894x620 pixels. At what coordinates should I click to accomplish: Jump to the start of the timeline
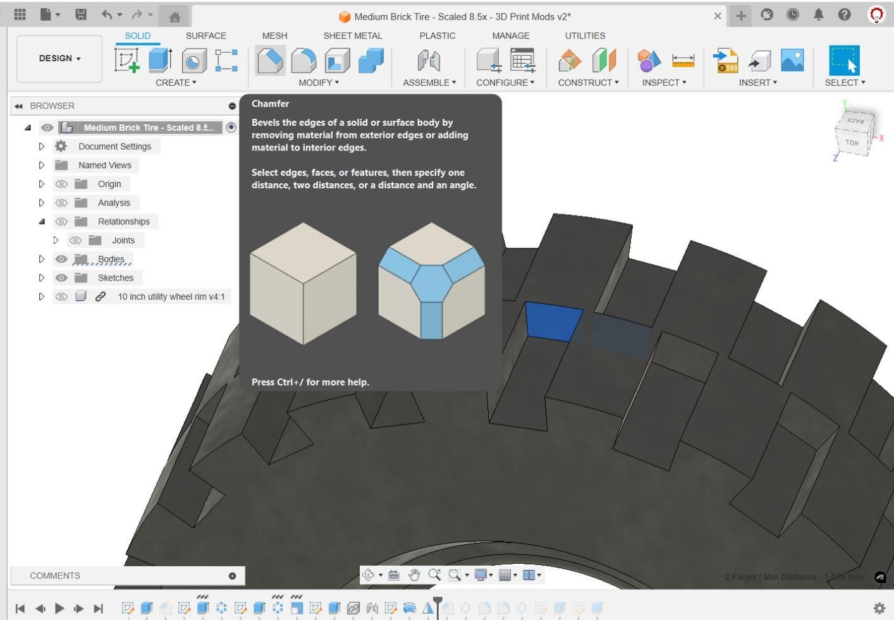(20, 609)
